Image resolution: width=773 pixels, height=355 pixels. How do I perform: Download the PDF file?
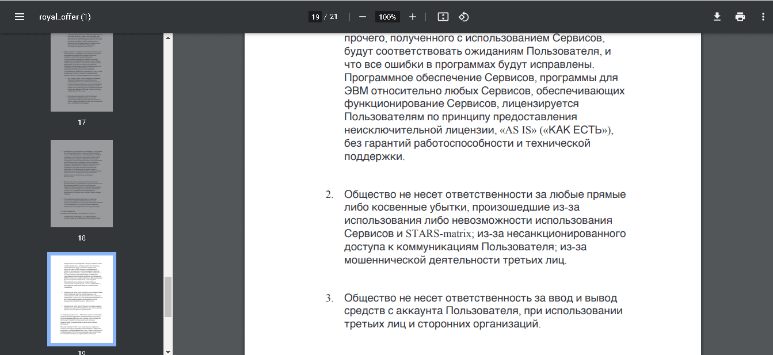(717, 17)
